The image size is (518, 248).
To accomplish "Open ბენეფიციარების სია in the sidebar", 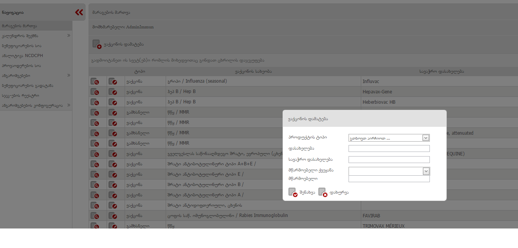I will click(x=21, y=46).
